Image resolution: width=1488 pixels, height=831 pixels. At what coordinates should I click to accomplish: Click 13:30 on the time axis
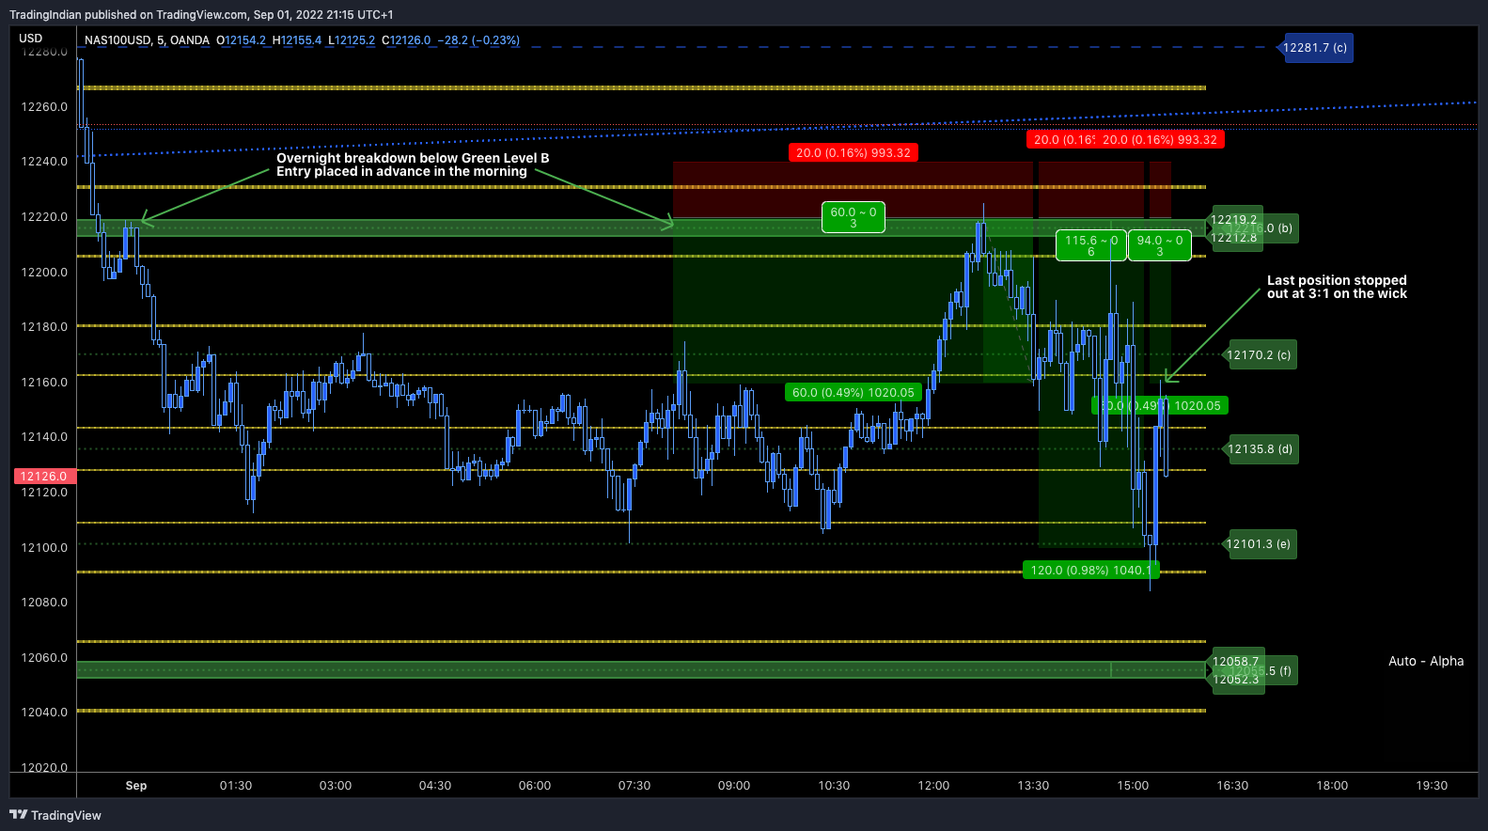1033,786
